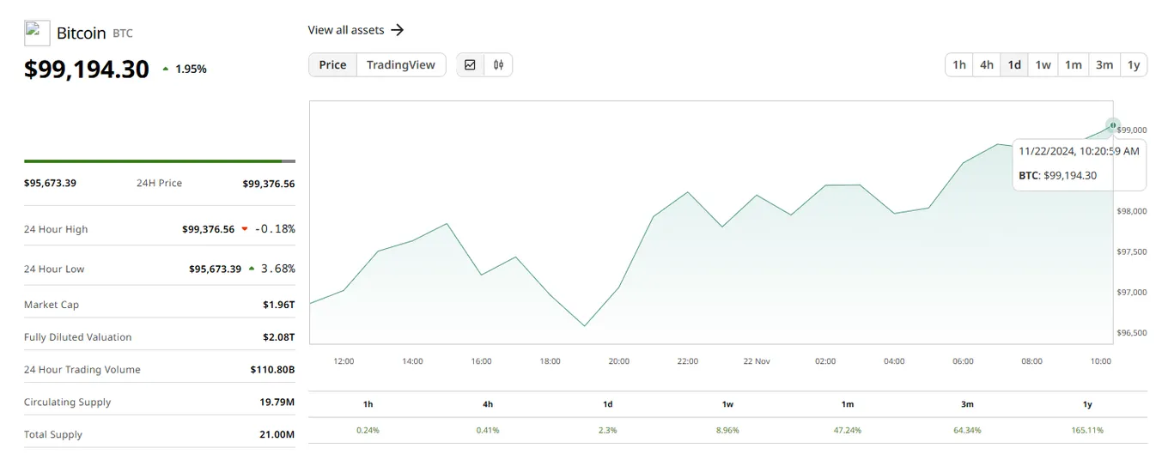This screenshot has height=454, width=1168.
Task: Click Circulating Supply value 19.79M
Action: click(x=277, y=403)
